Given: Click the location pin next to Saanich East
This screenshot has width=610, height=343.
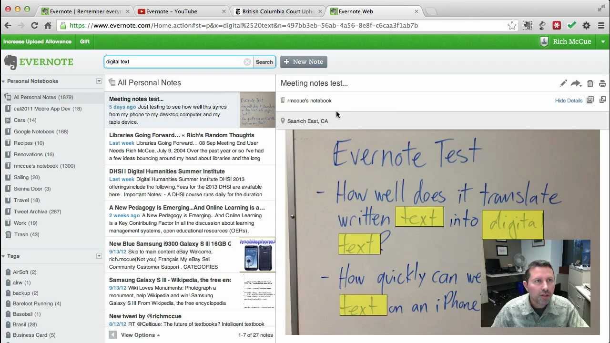Looking at the screenshot, I should click(x=283, y=121).
